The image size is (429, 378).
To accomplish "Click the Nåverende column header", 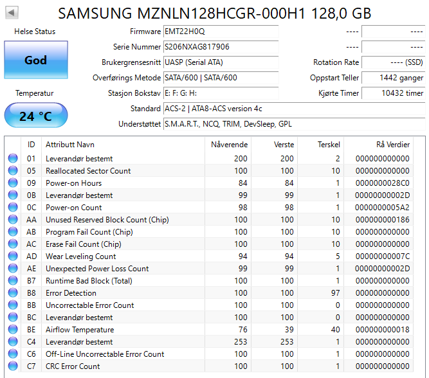I will [229, 145].
